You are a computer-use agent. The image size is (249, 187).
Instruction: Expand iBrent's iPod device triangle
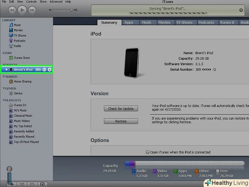[x=6, y=70]
